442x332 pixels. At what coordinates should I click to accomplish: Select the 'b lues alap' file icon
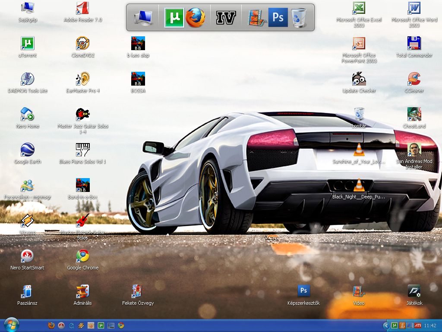(138, 47)
